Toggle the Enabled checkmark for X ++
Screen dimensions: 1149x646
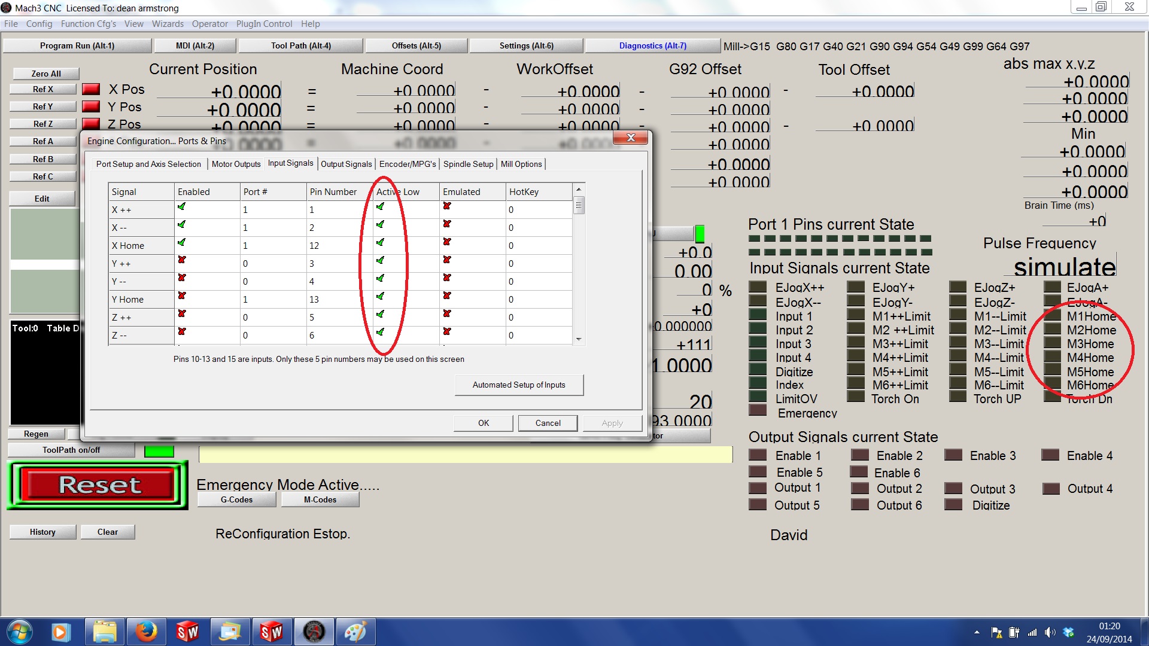(x=181, y=207)
